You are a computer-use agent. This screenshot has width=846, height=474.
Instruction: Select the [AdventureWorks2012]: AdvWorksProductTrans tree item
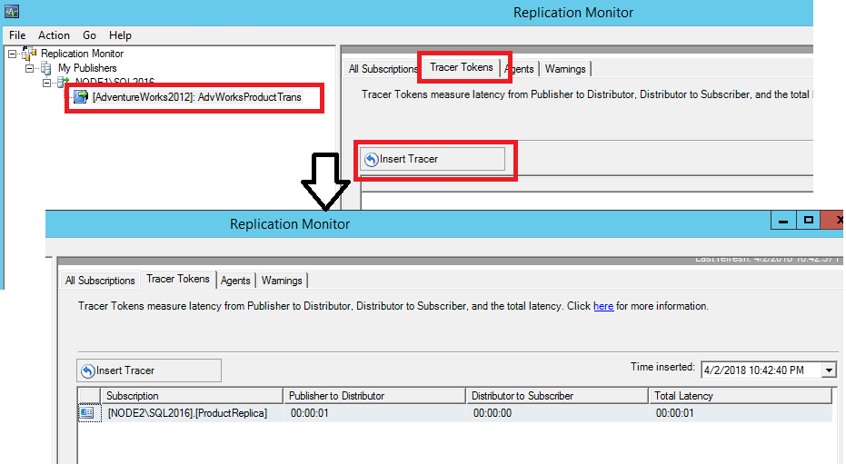point(196,96)
